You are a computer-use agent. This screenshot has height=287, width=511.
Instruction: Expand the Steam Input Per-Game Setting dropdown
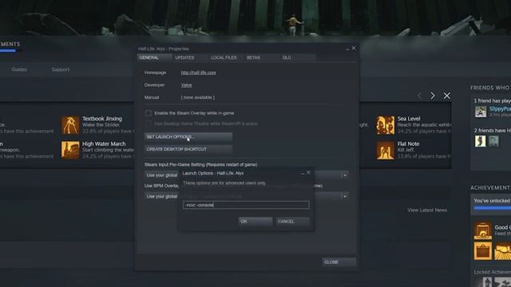(x=344, y=175)
